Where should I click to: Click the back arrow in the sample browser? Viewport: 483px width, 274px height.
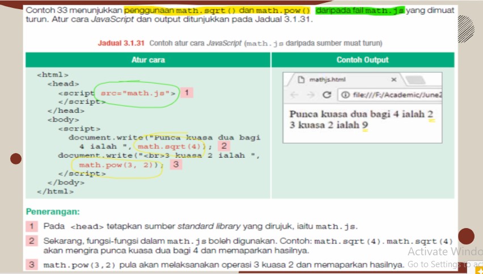point(294,95)
